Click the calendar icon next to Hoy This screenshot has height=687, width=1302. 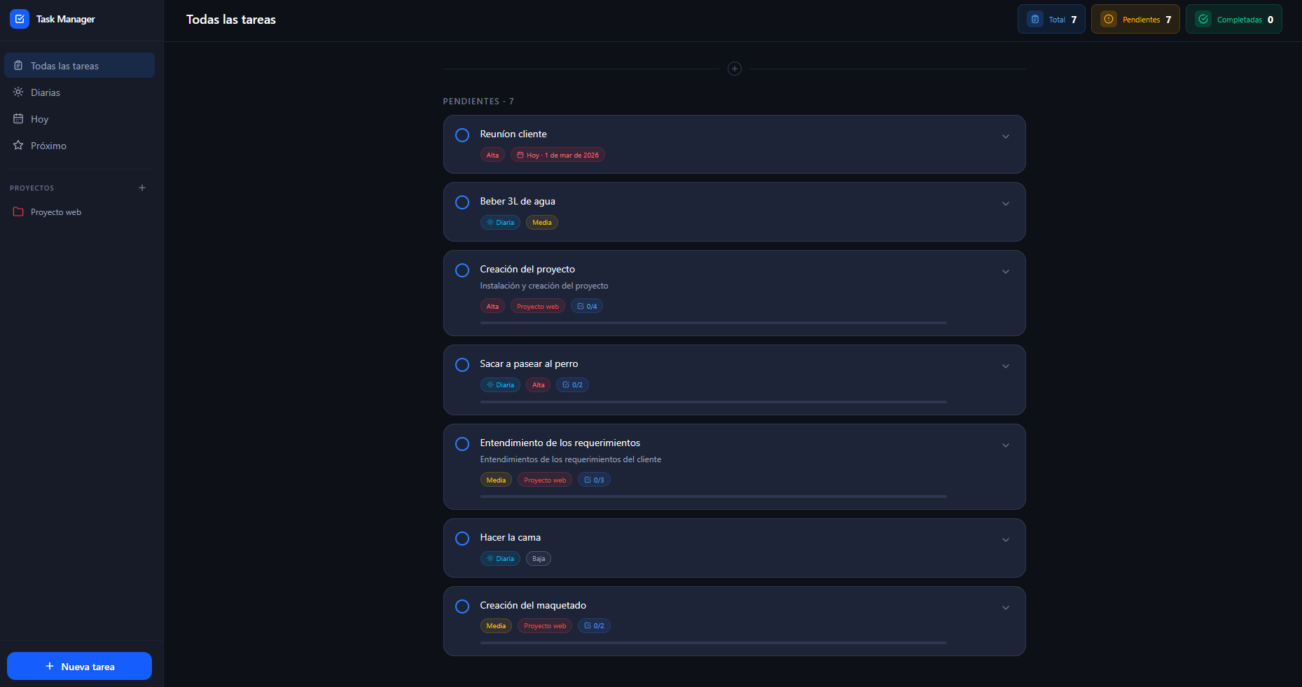pyautogui.click(x=18, y=118)
